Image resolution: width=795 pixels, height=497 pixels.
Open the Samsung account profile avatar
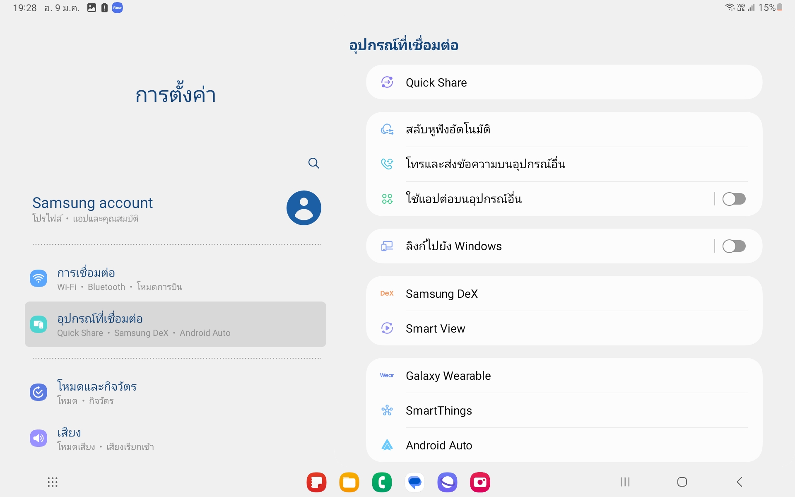[304, 208]
